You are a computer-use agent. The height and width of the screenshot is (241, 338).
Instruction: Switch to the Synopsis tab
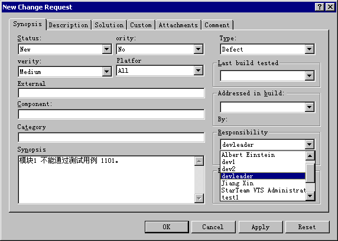point(28,24)
